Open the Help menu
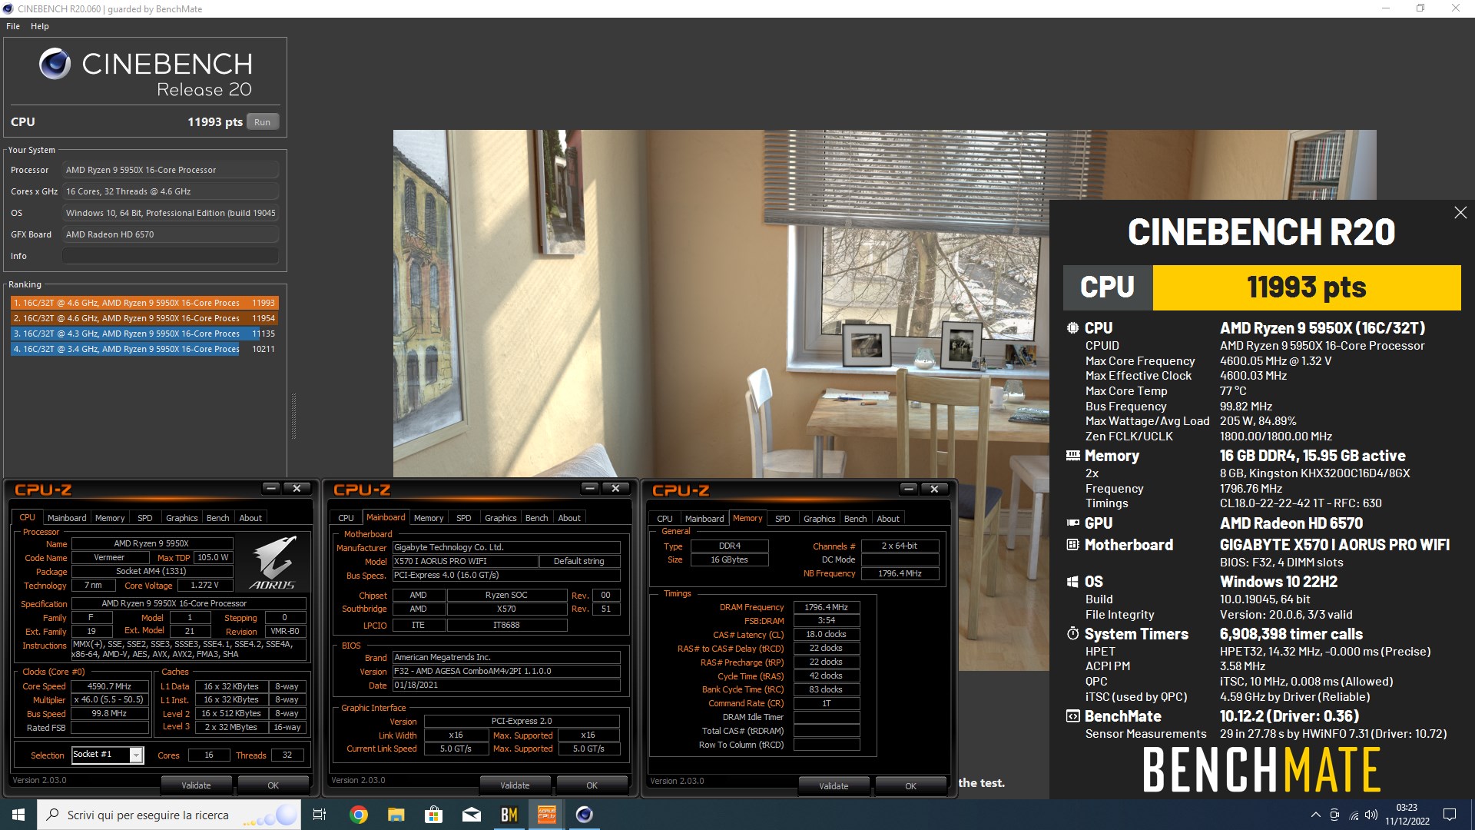The image size is (1475, 830). pos(40,26)
